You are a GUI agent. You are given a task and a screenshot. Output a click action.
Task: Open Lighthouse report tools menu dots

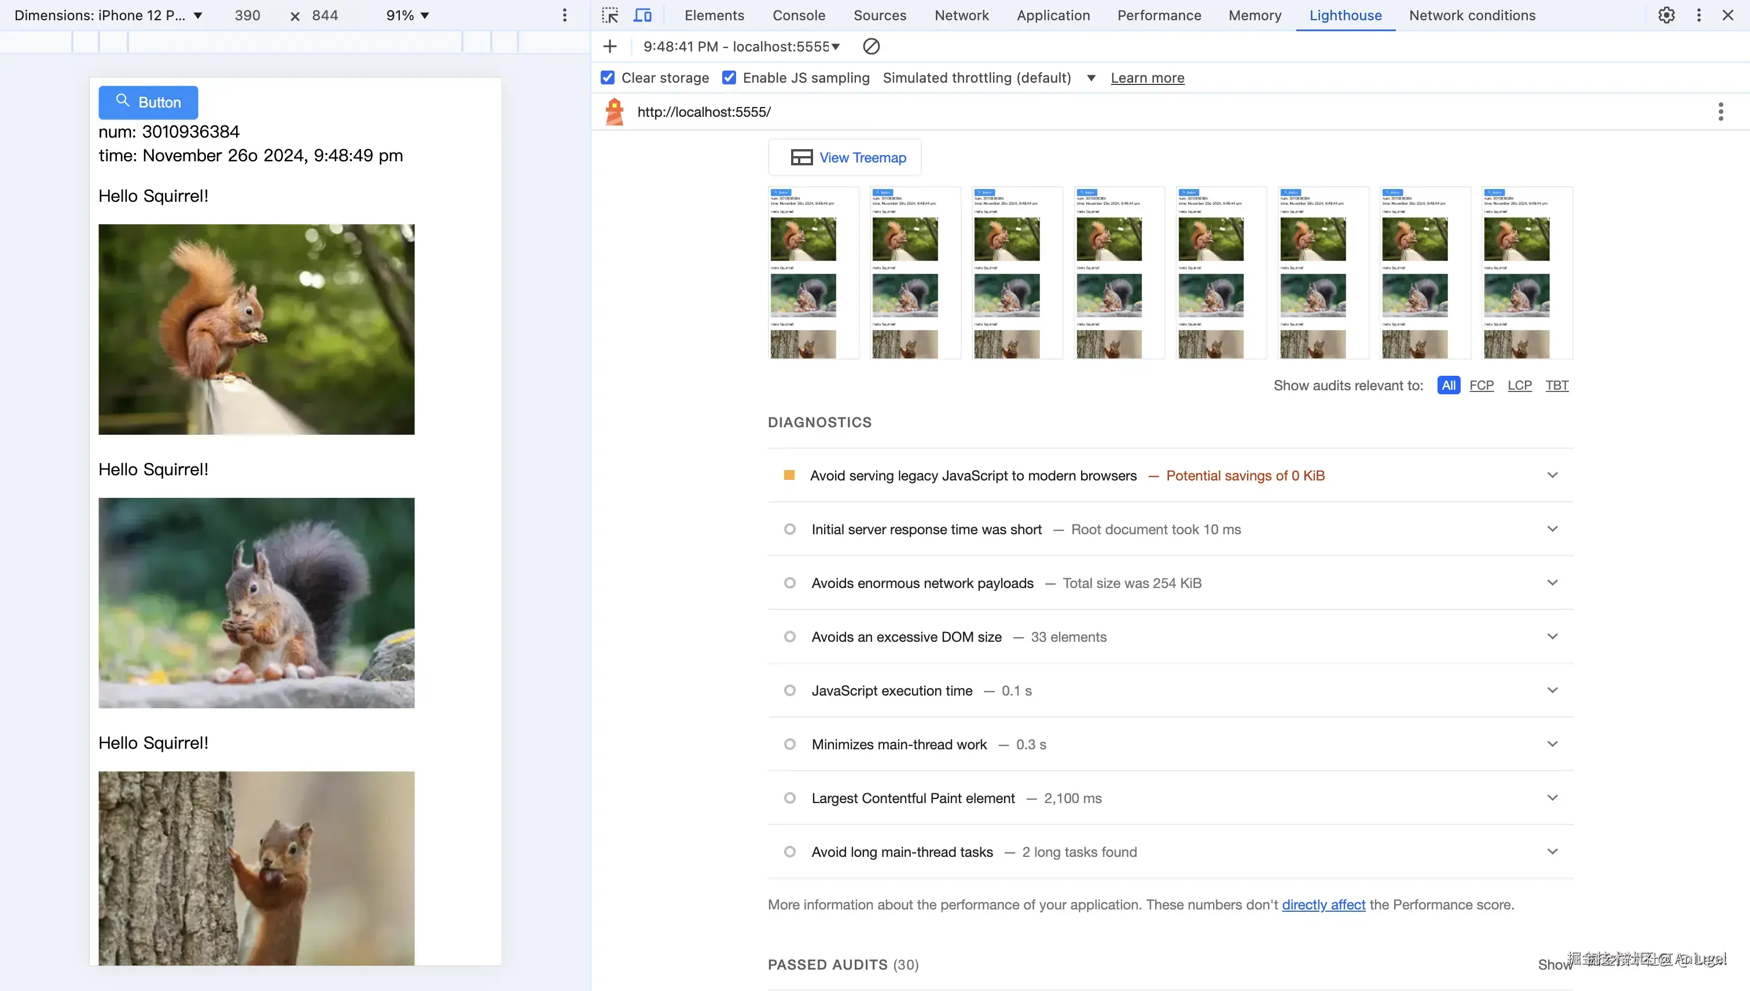pos(1720,112)
